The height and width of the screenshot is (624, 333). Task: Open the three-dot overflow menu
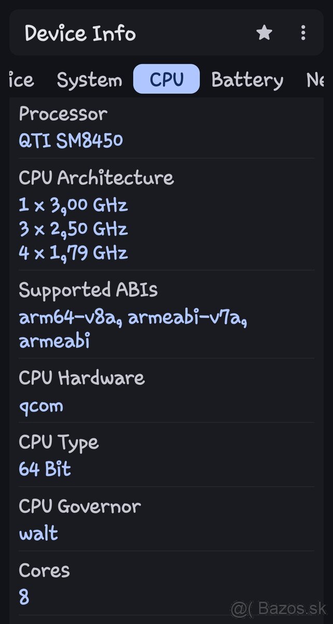pyautogui.click(x=303, y=33)
